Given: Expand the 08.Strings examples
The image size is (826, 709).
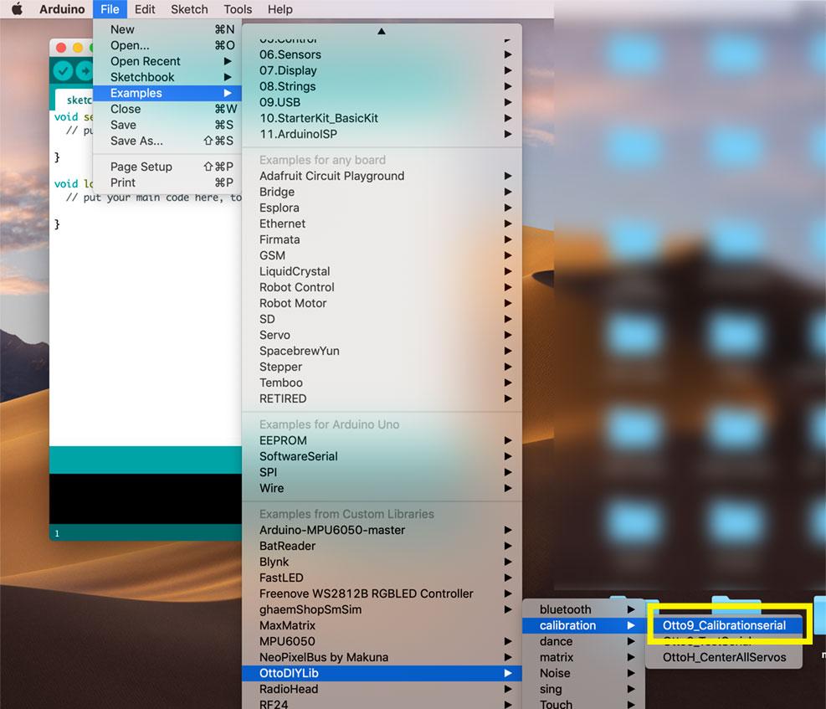Looking at the screenshot, I should (382, 86).
